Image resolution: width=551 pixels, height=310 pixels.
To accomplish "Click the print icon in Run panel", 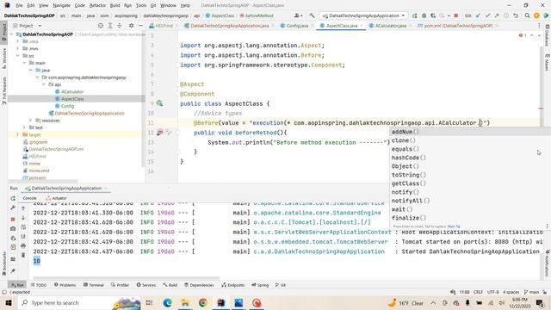I will 23,245.
